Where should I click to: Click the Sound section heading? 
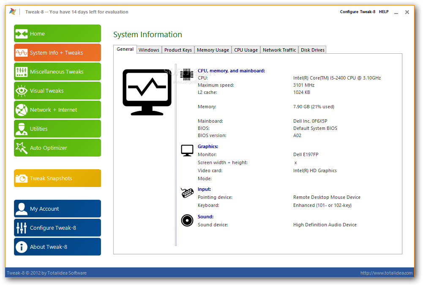click(x=205, y=217)
